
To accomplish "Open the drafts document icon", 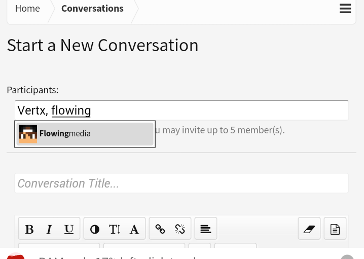I will point(335,229).
